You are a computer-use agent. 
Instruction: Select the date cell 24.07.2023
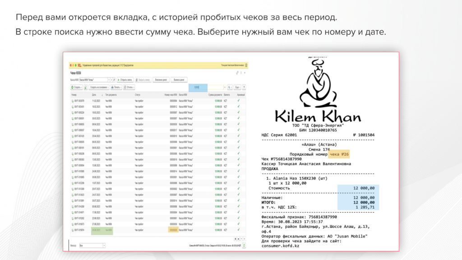(x=96, y=195)
